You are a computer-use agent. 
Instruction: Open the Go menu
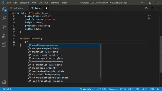40,3
